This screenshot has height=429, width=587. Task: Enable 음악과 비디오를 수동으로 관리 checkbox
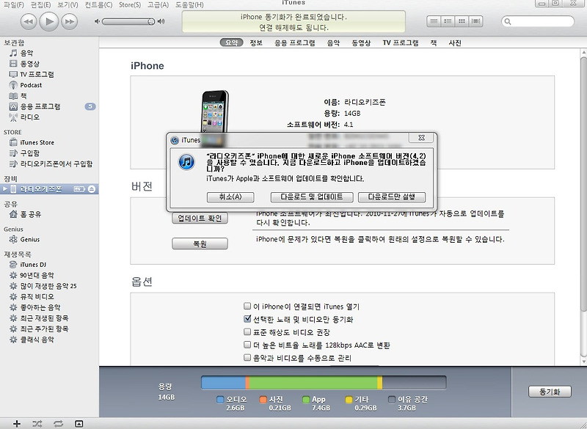click(x=247, y=358)
